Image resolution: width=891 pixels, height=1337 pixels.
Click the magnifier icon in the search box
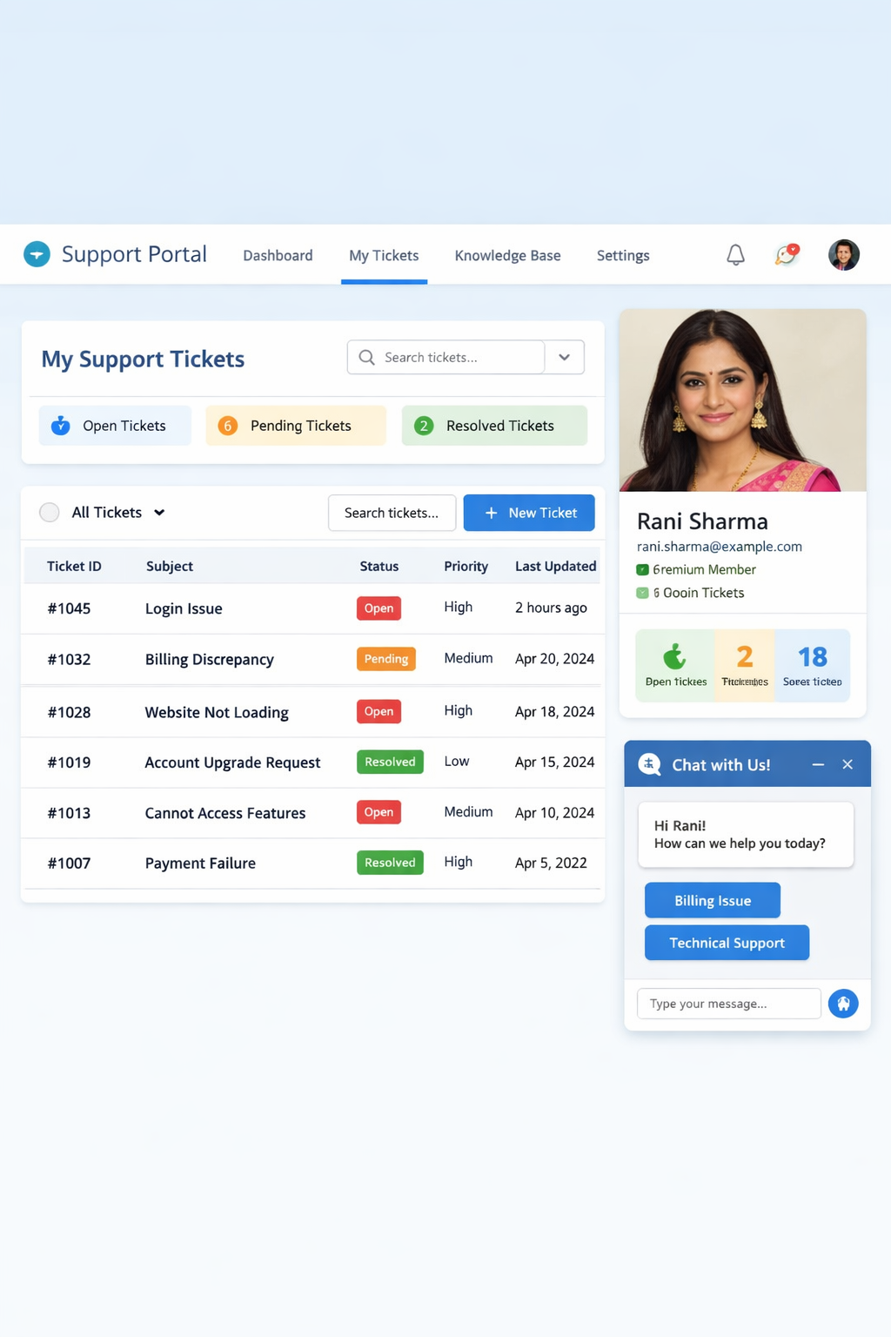[x=367, y=358]
